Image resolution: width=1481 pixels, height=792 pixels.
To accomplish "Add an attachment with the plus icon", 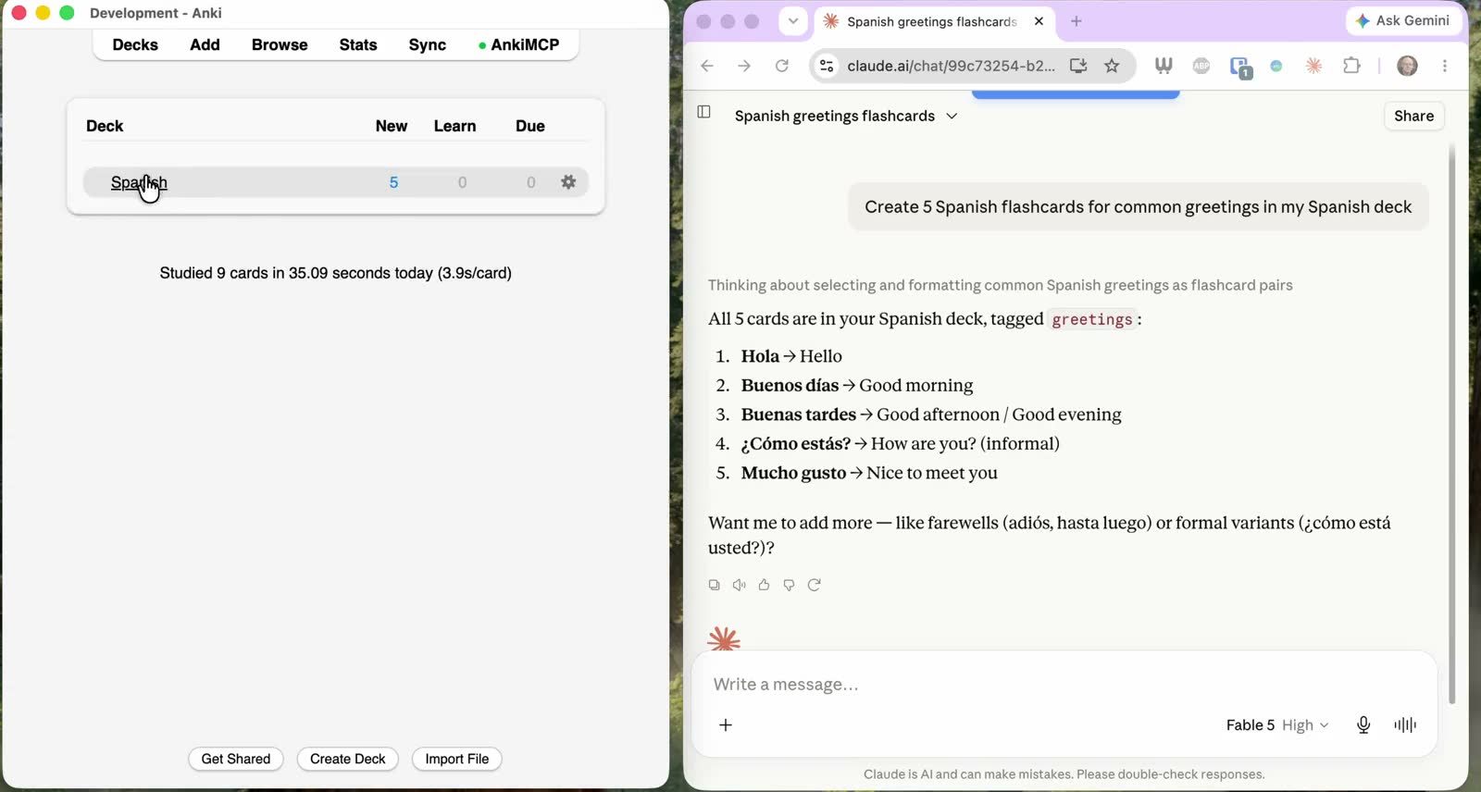I will click(726, 725).
